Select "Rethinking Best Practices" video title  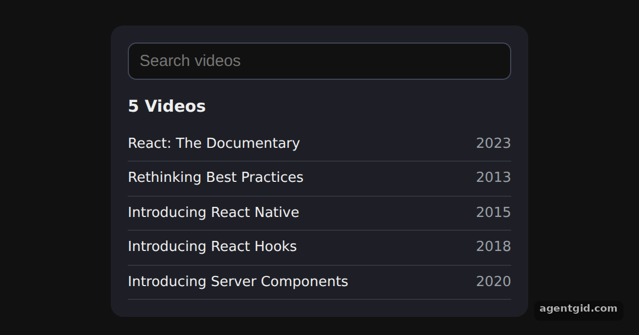pos(216,177)
